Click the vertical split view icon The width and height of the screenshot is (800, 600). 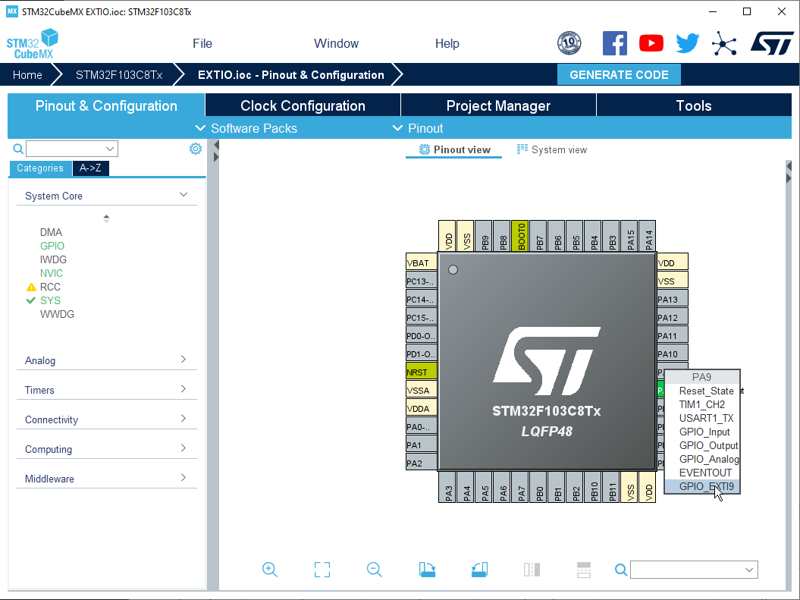coord(532,570)
